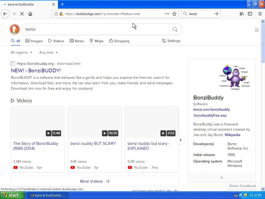
Task: Click the '3.9M views' text
Action: click(x=22, y=161)
